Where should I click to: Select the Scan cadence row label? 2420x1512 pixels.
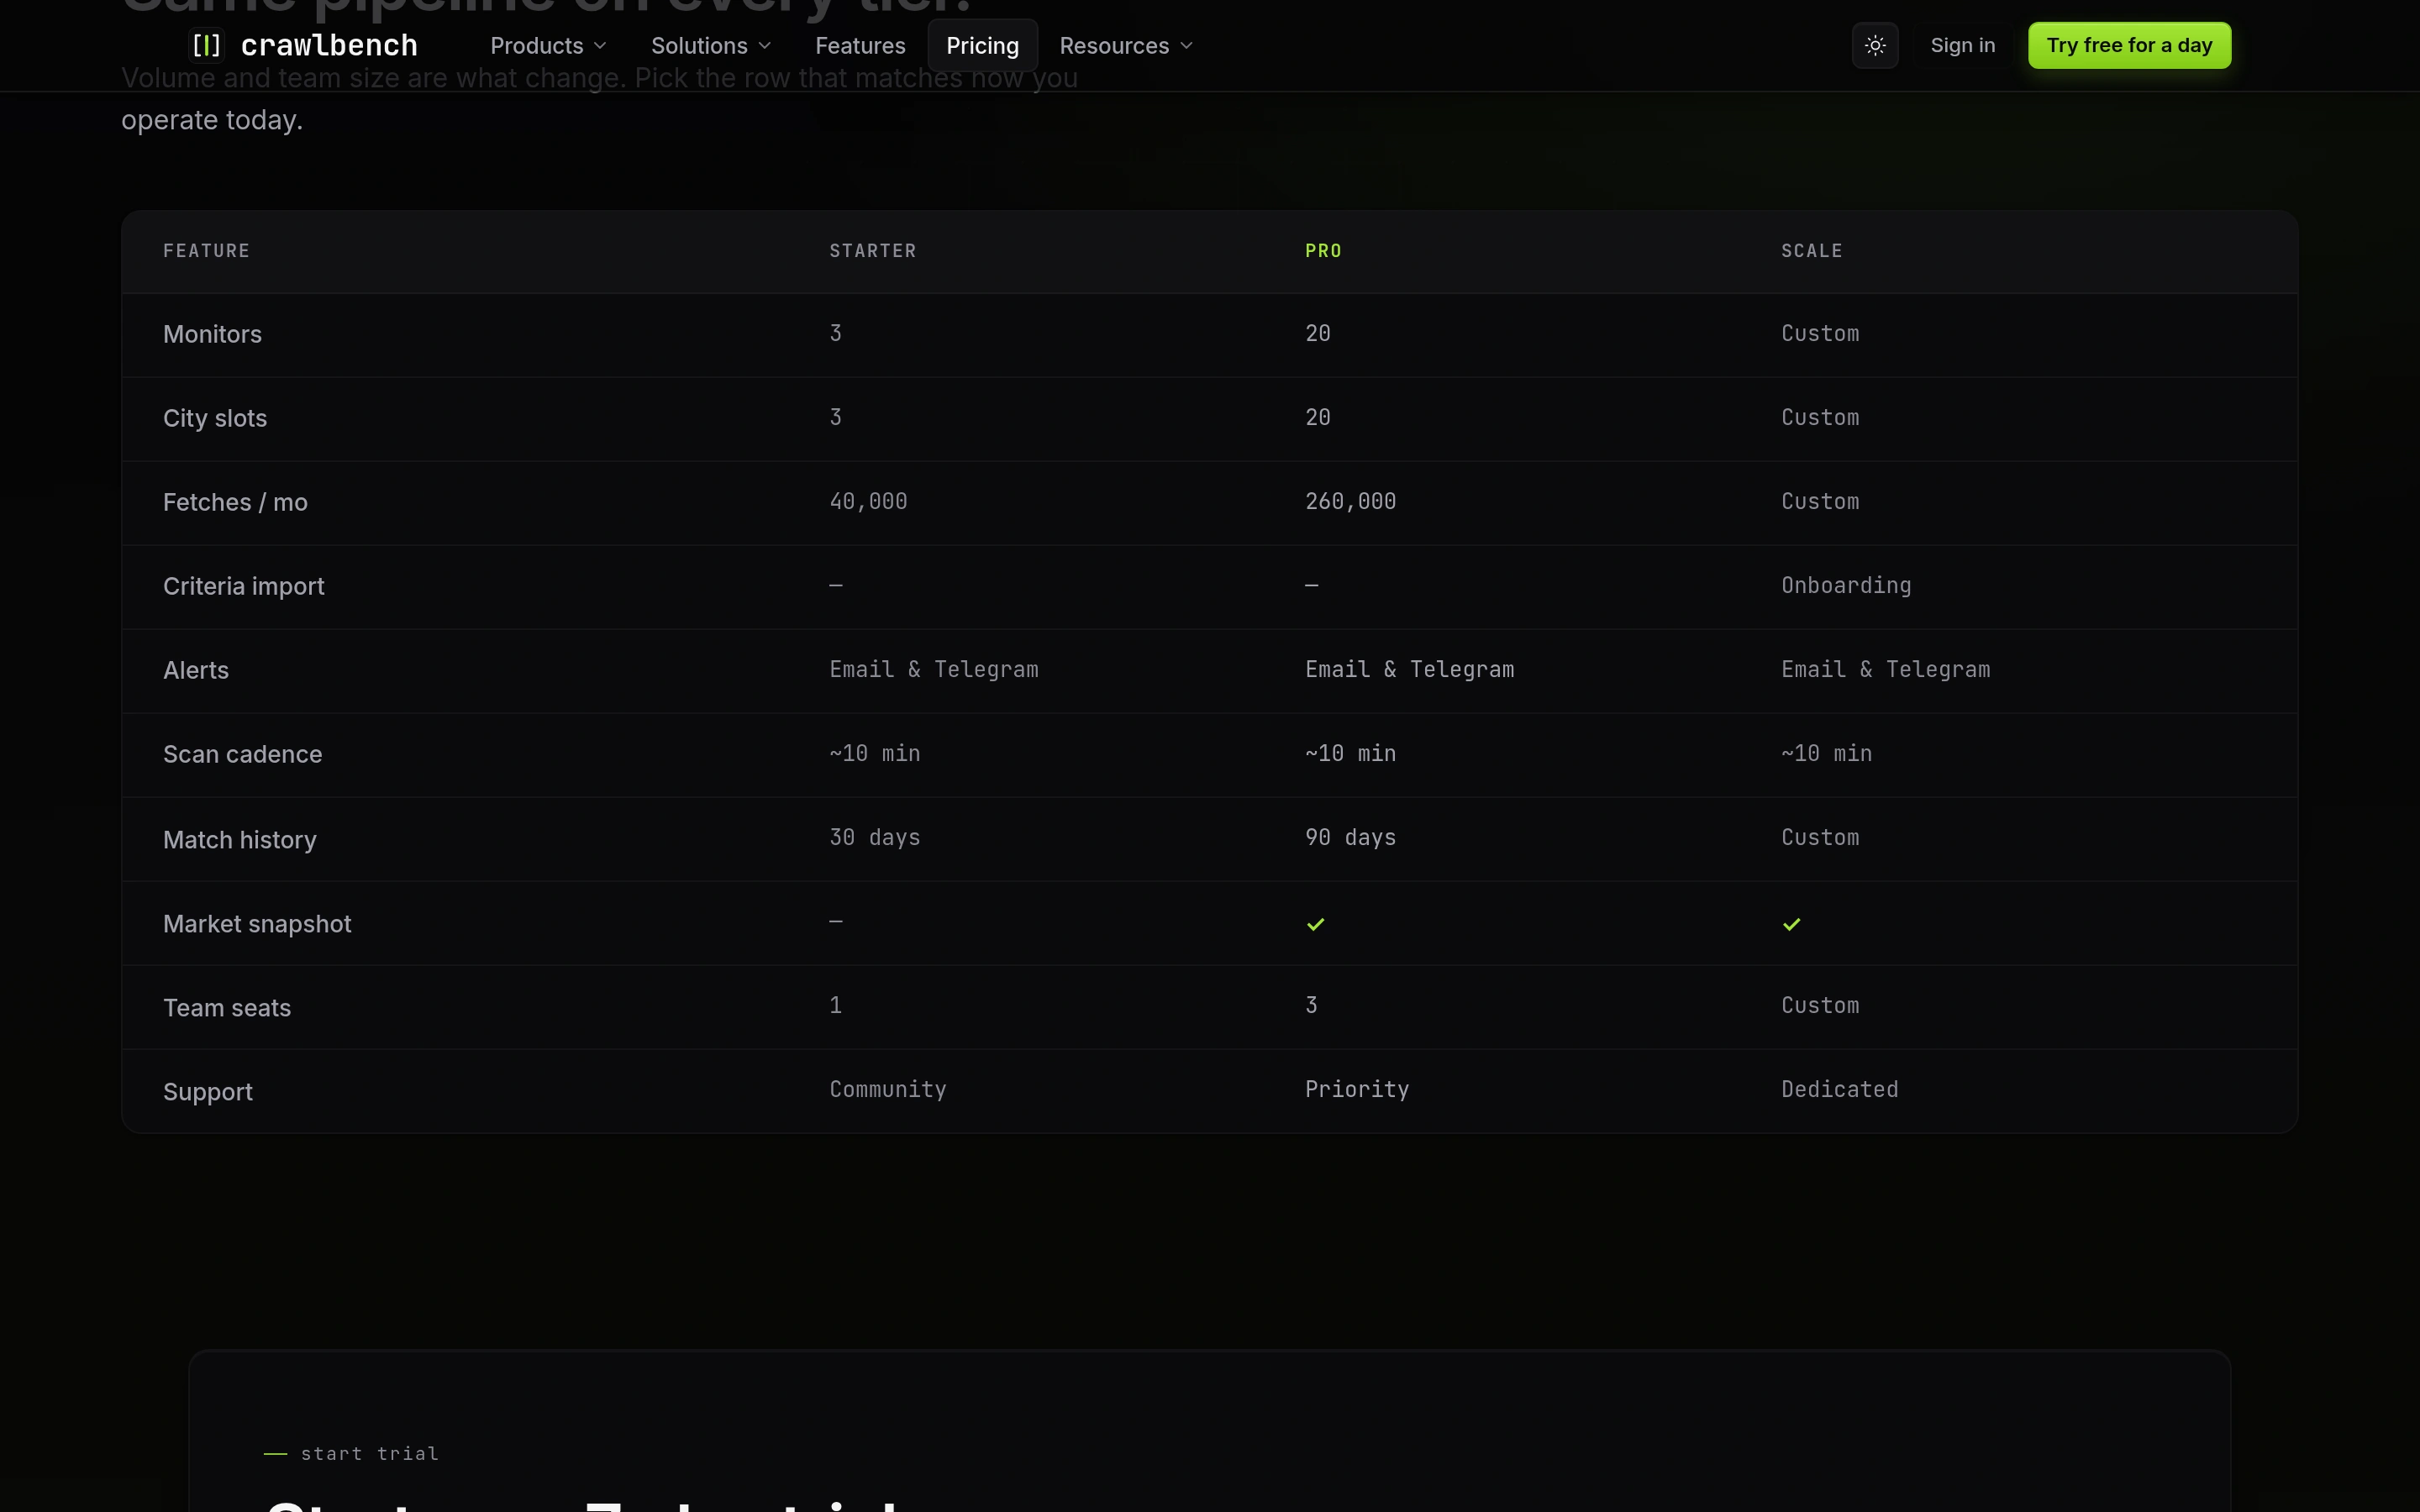coord(243,754)
